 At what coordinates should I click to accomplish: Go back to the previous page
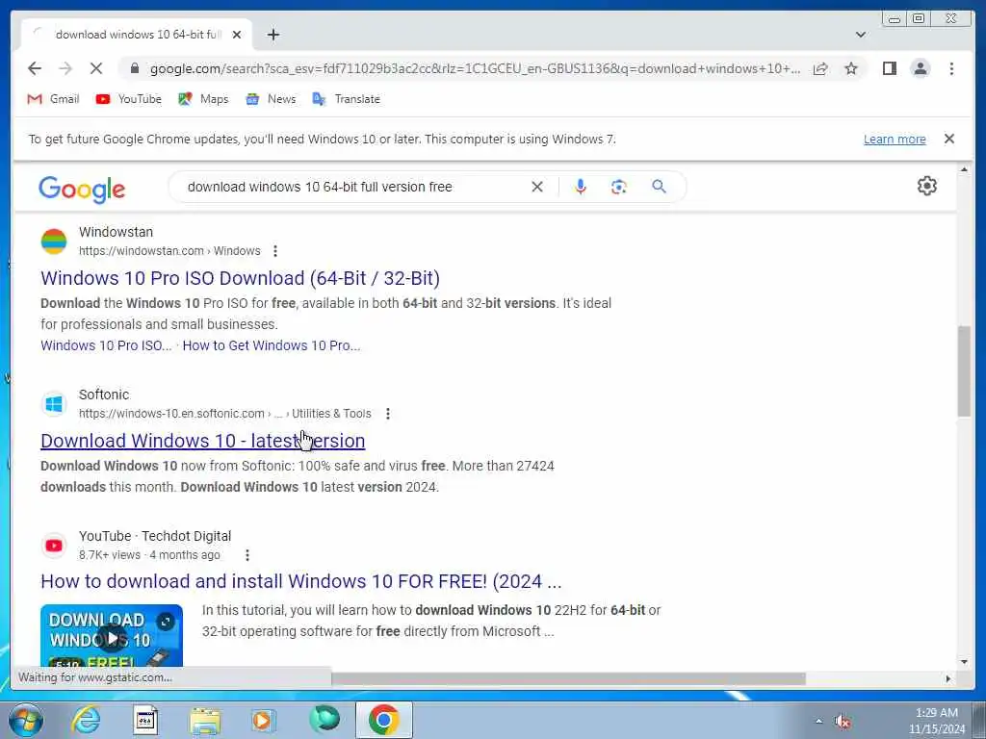[x=35, y=68]
